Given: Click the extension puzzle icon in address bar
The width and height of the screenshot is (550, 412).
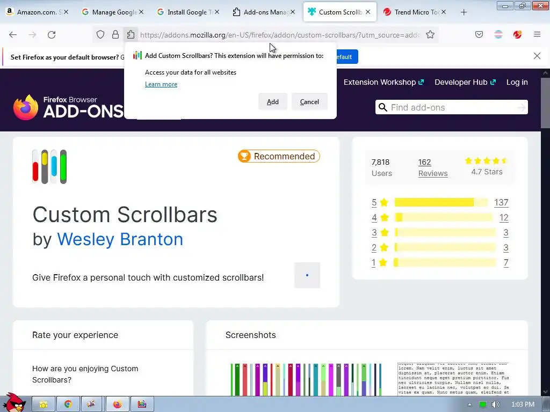Looking at the screenshot, I should pos(131,35).
